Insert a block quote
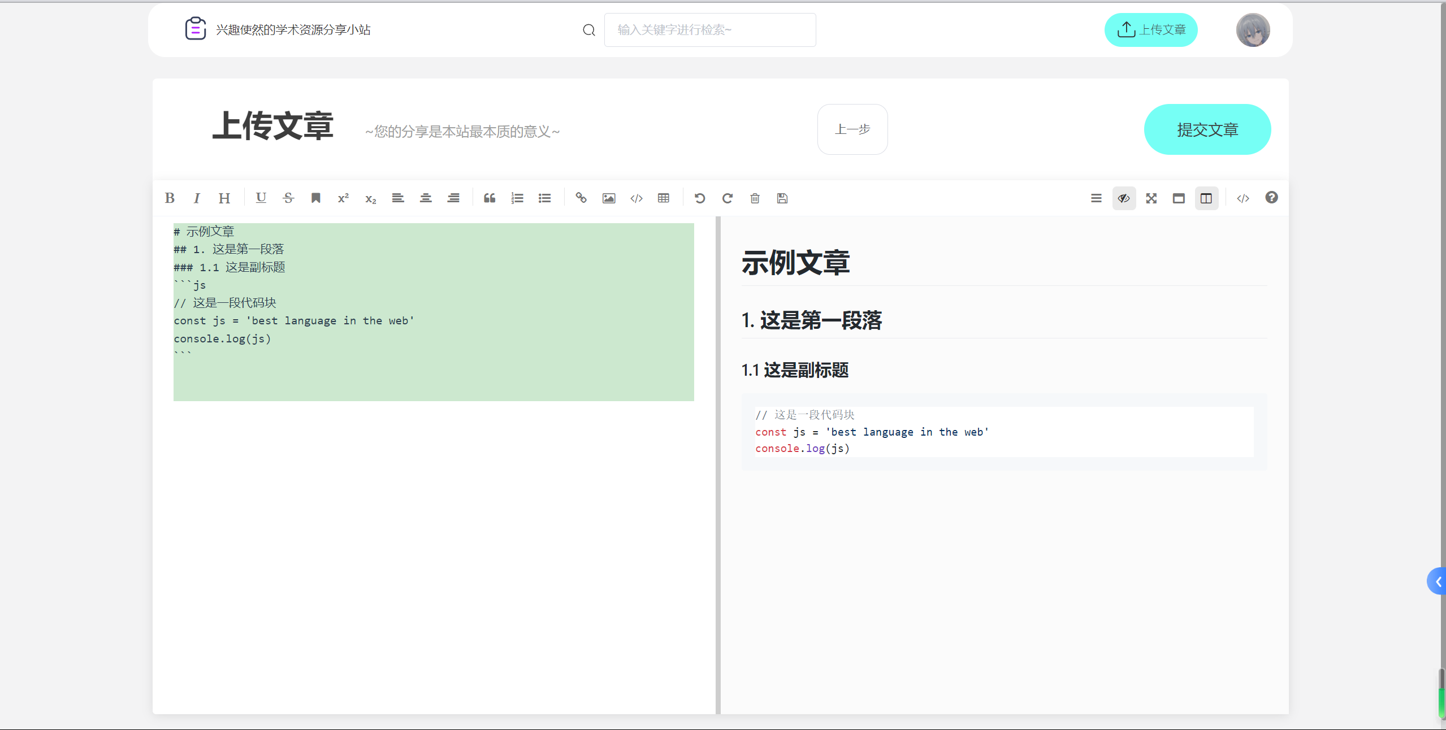This screenshot has height=730, width=1446. [x=490, y=198]
